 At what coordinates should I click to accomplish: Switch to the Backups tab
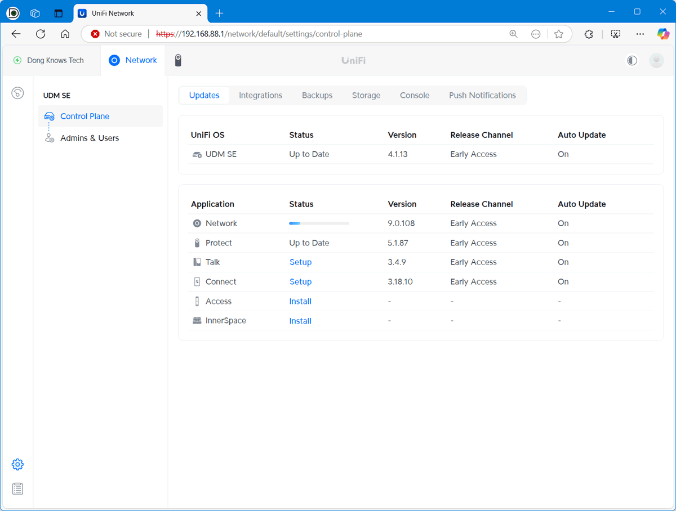(x=317, y=95)
